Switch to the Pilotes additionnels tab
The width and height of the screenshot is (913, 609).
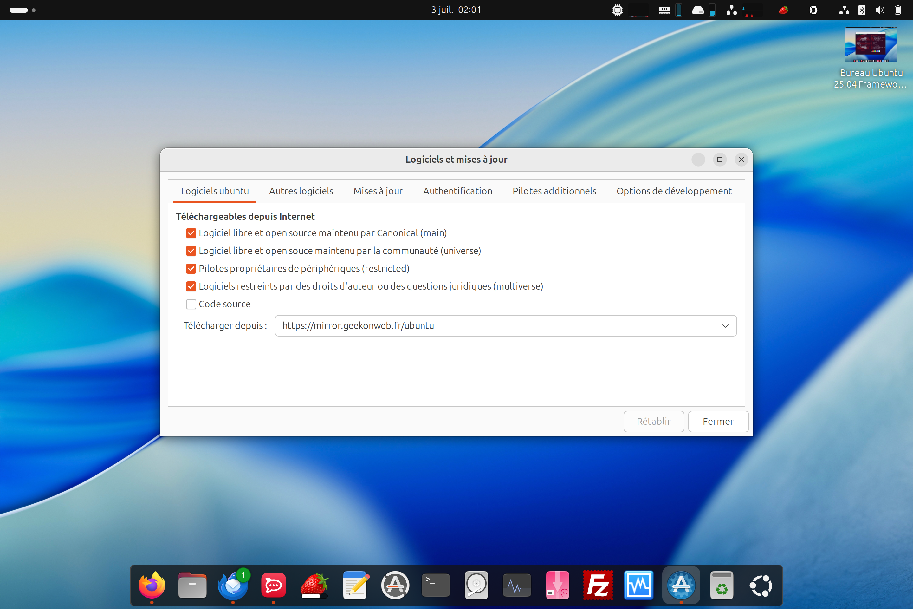554,191
